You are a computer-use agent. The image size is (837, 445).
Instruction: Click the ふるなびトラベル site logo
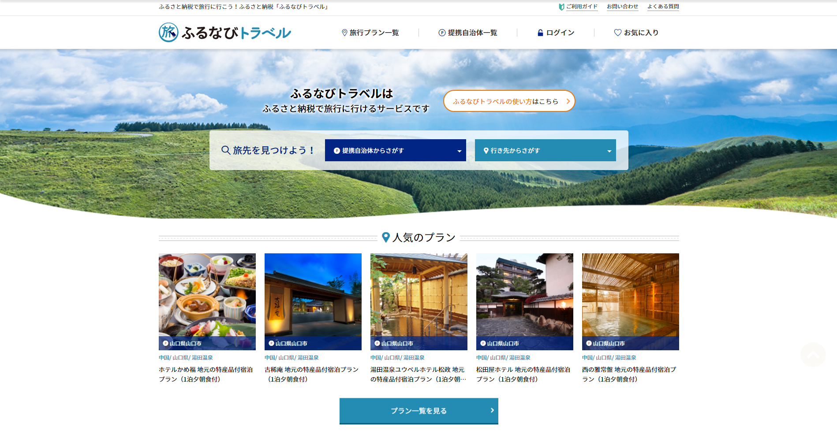[x=225, y=33]
